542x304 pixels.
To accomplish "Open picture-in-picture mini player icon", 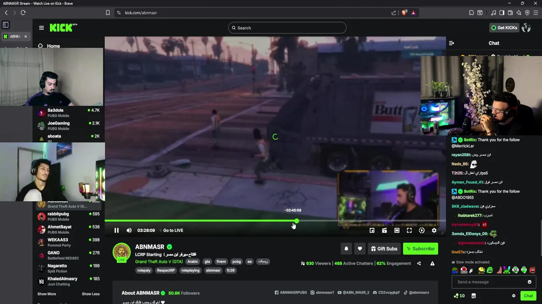I will point(372,230).
